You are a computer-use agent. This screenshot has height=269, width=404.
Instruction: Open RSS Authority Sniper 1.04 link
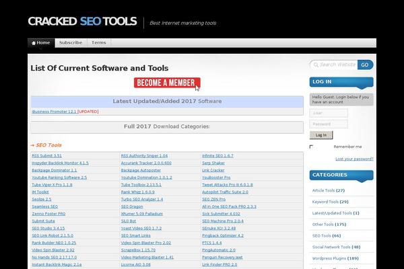(144, 156)
